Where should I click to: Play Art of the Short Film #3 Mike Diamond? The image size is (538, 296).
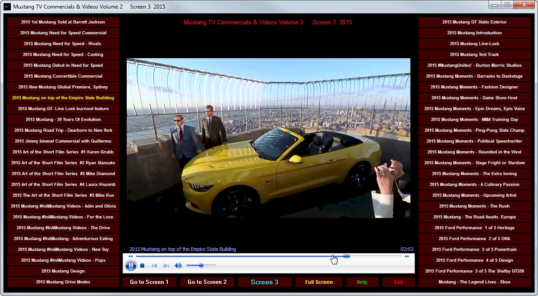(63, 173)
